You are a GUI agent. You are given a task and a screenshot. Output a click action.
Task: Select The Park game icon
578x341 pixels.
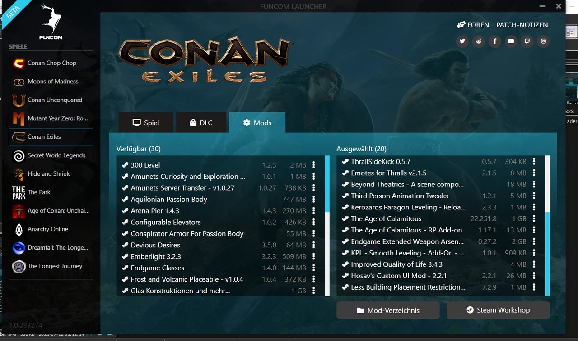point(19,192)
